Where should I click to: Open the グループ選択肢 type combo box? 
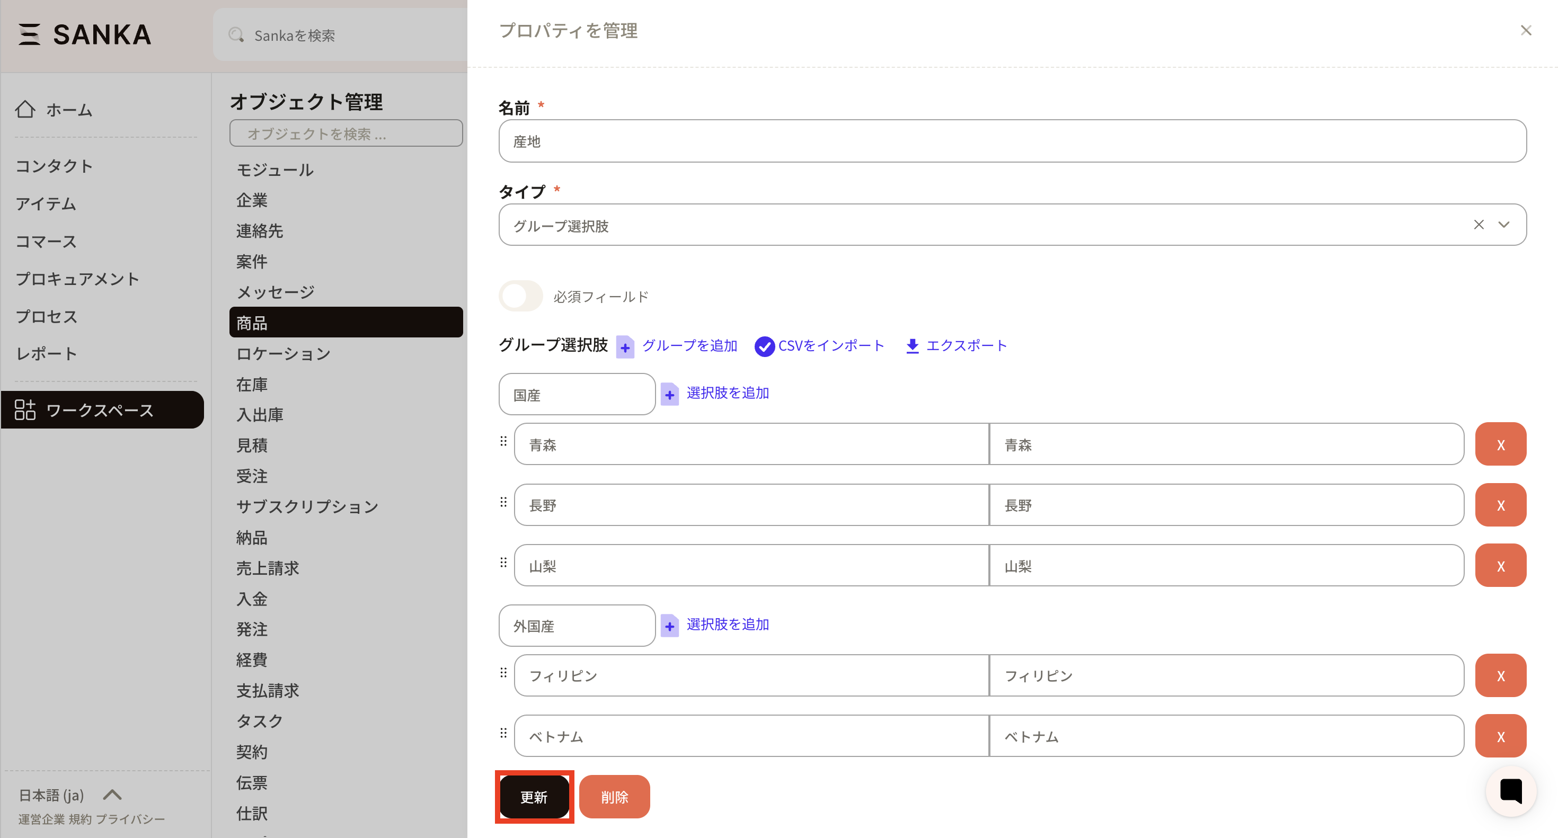(1012, 225)
